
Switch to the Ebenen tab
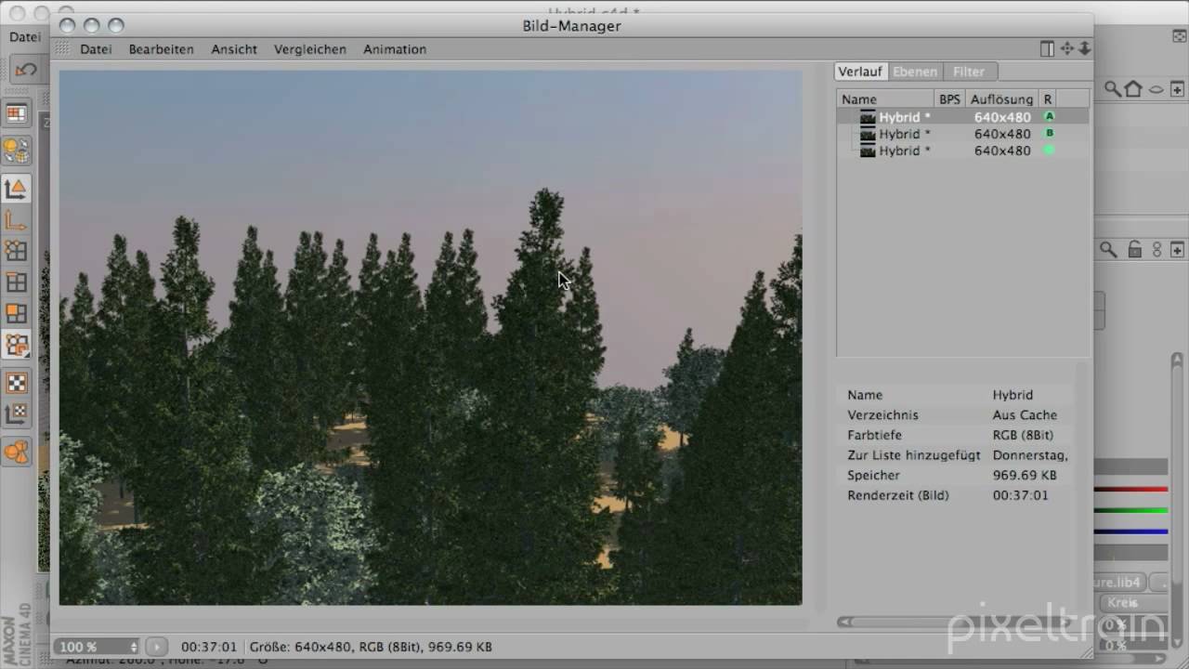tap(915, 72)
